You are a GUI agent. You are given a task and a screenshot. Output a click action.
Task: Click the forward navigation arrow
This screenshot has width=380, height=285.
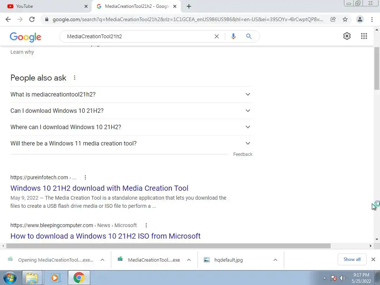coord(20,19)
